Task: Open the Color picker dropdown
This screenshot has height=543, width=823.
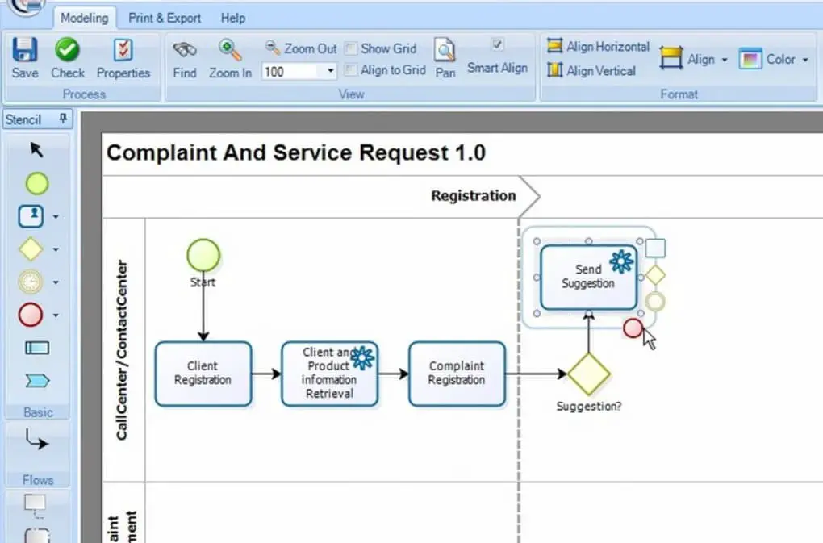Action: pos(804,60)
